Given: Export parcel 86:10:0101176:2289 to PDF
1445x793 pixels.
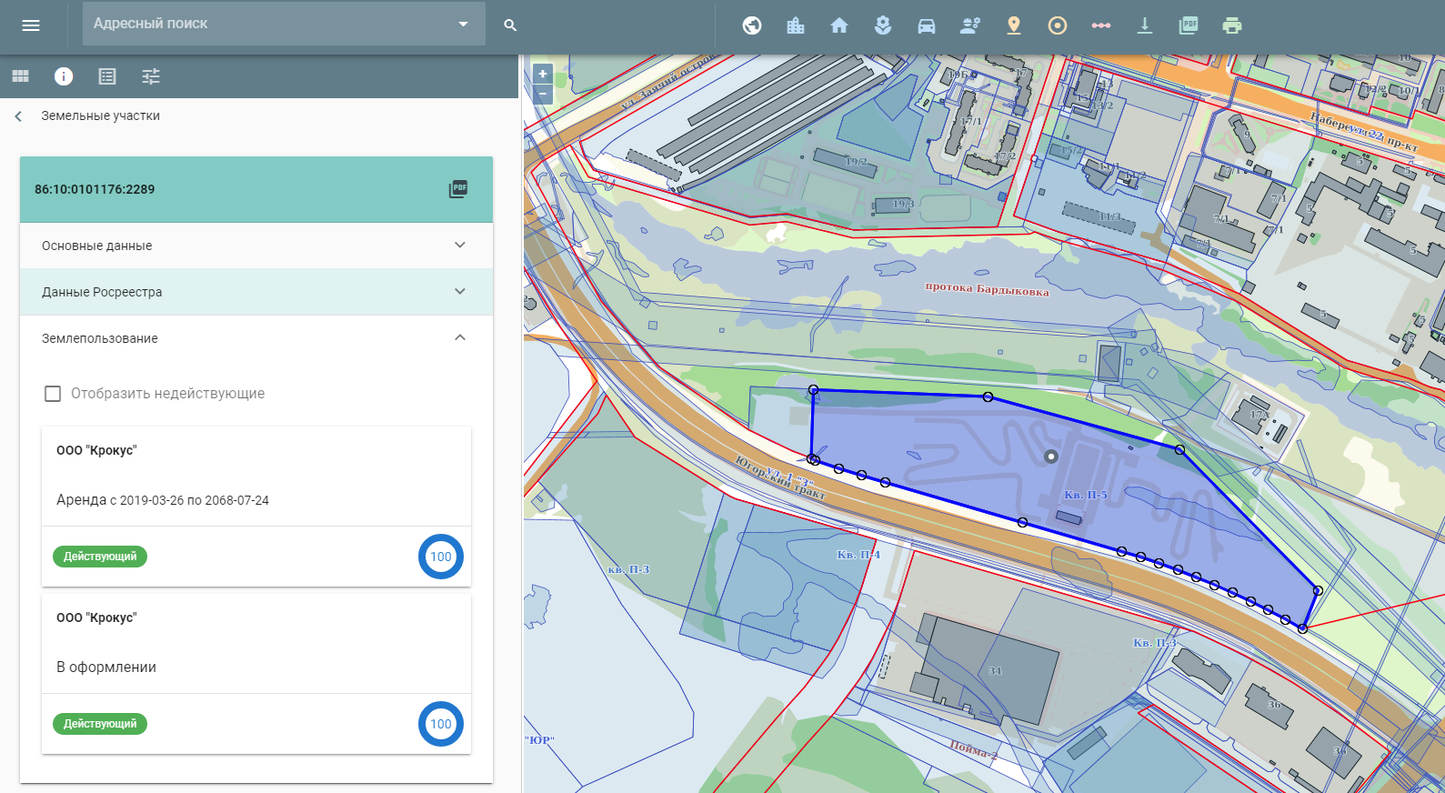Looking at the screenshot, I should pyautogui.click(x=458, y=189).
